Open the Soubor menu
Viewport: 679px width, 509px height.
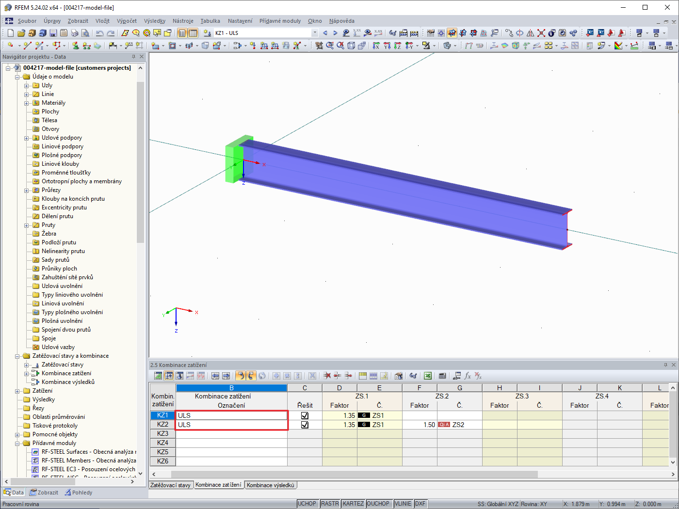[27, 21]
